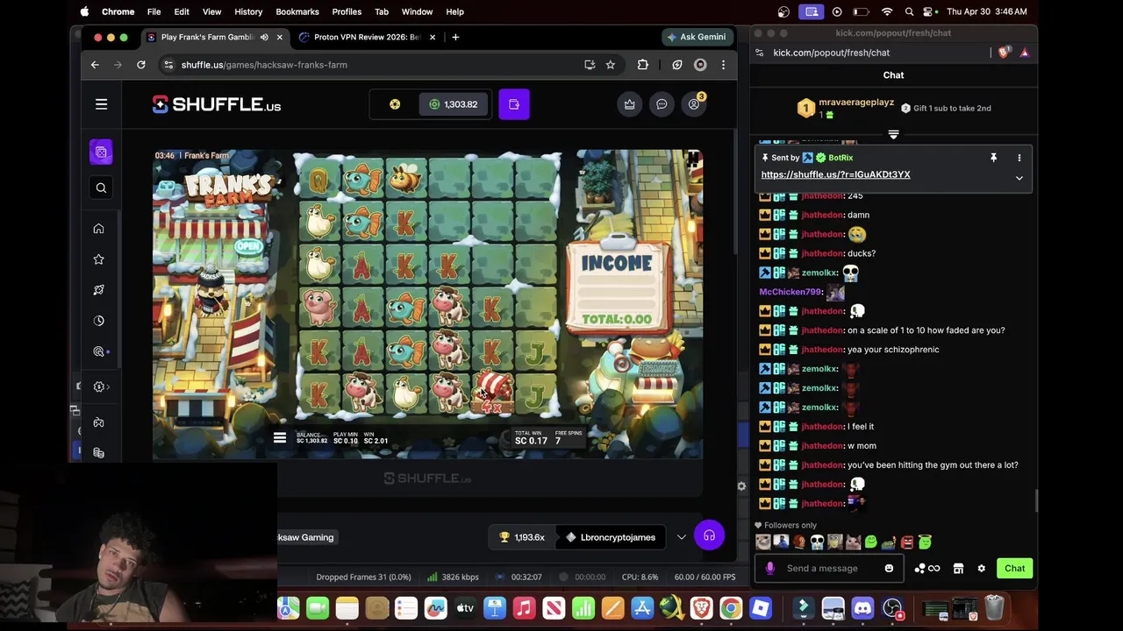Image resolution: width=1123 pixels, height=631 pixels.
Task: Open Spotlight search in menu bar
Action: click(909, 11)
